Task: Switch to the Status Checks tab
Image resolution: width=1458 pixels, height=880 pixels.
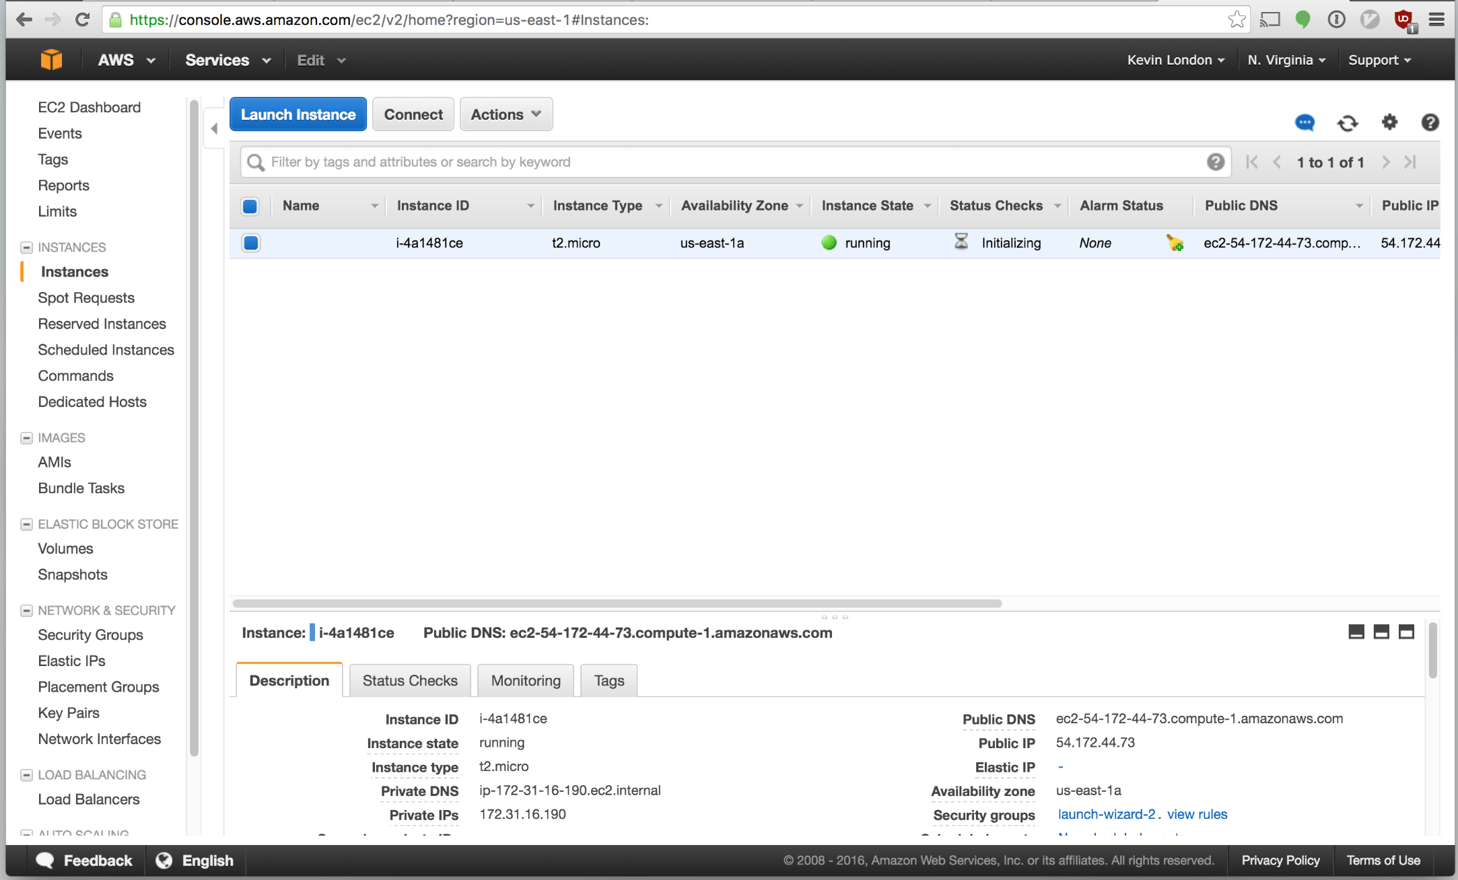Action: point(409,680)
